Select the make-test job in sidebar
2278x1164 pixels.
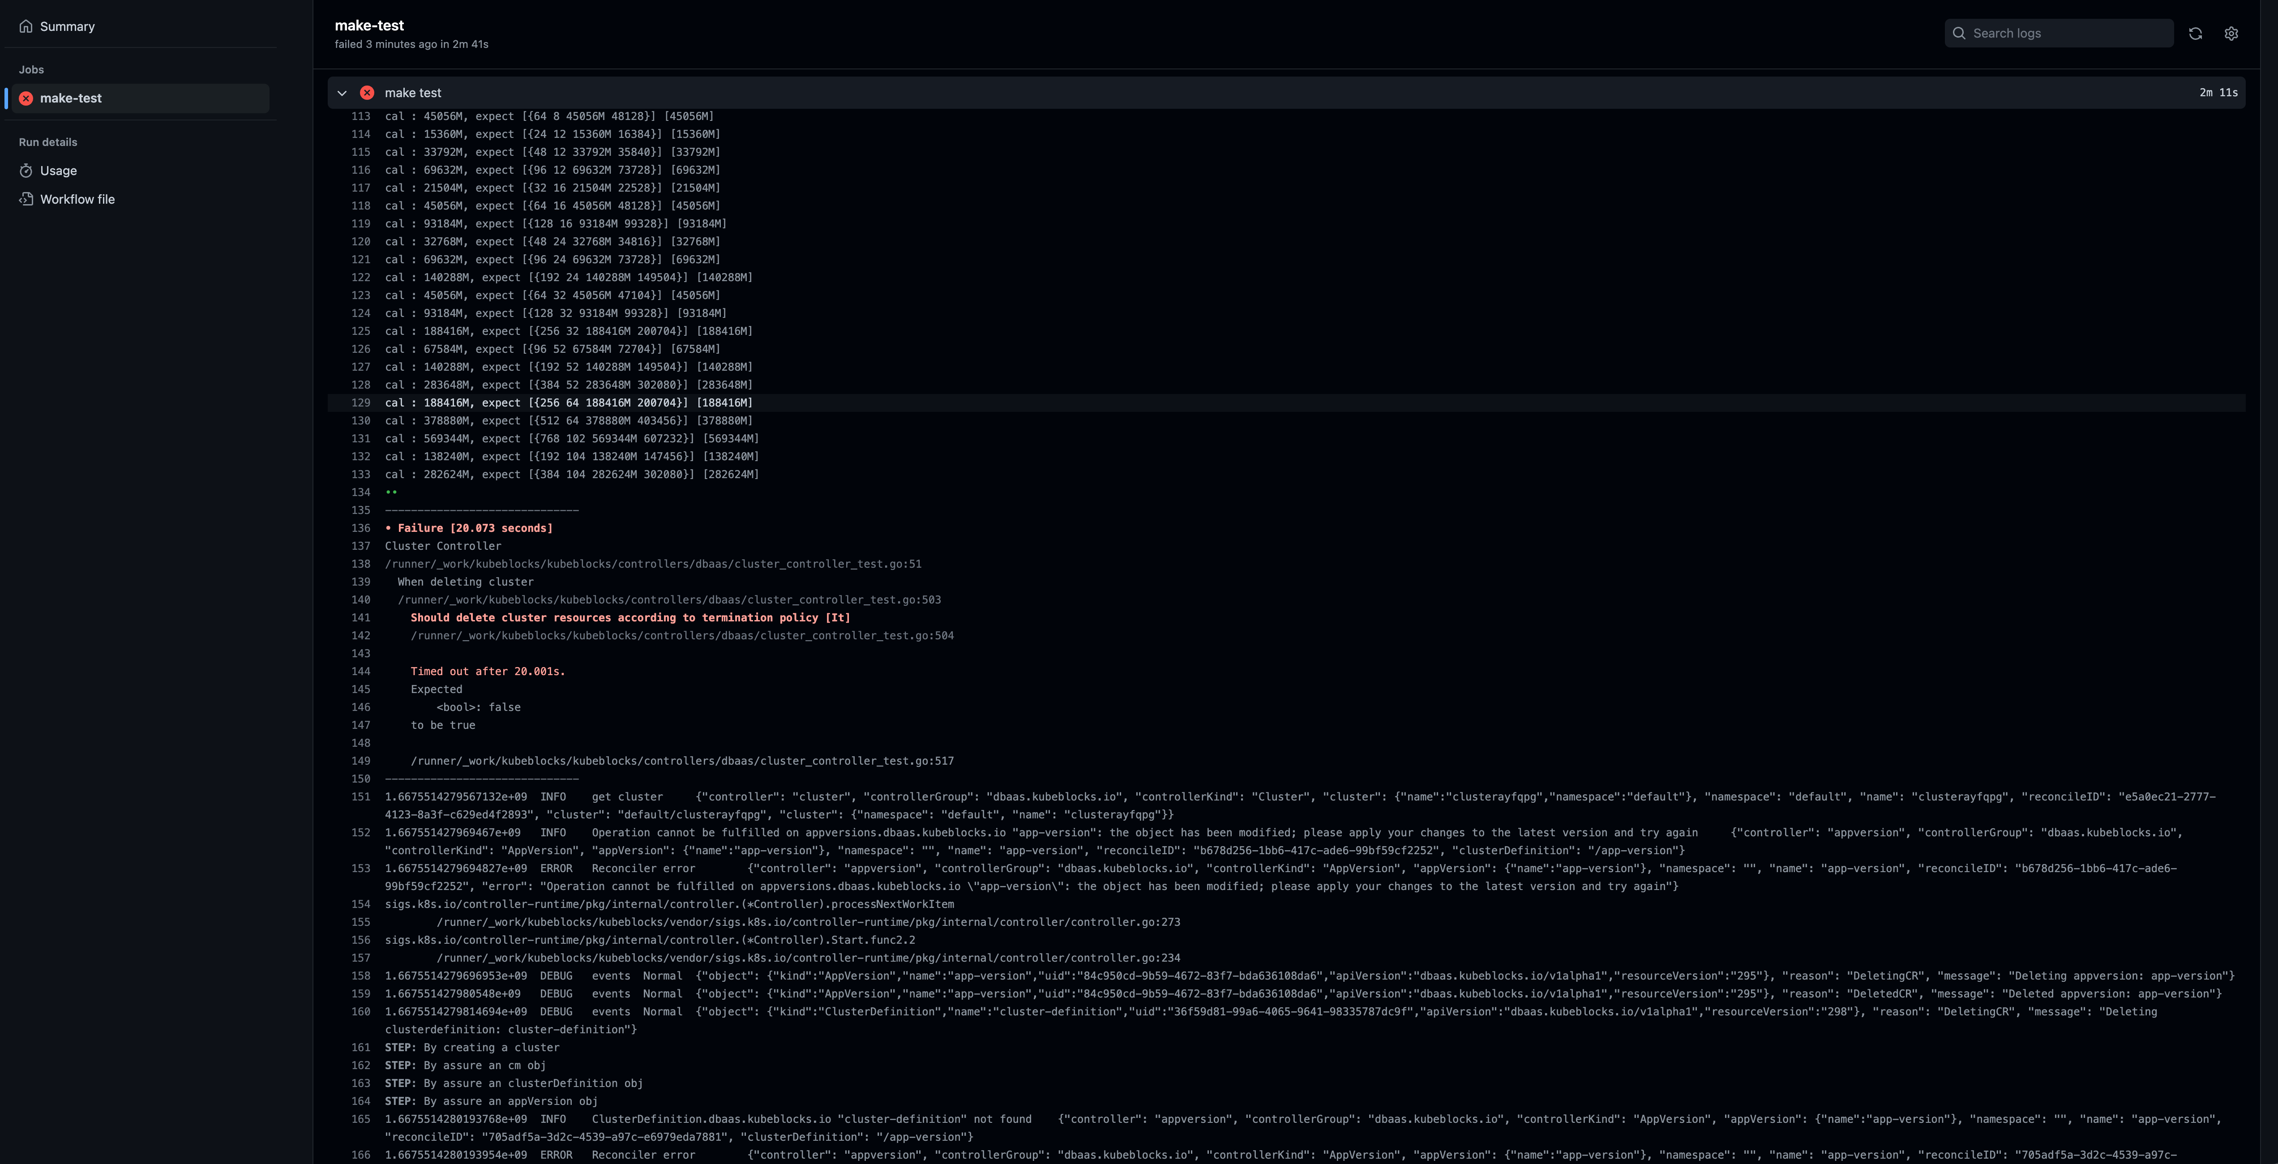pos(140,98)
